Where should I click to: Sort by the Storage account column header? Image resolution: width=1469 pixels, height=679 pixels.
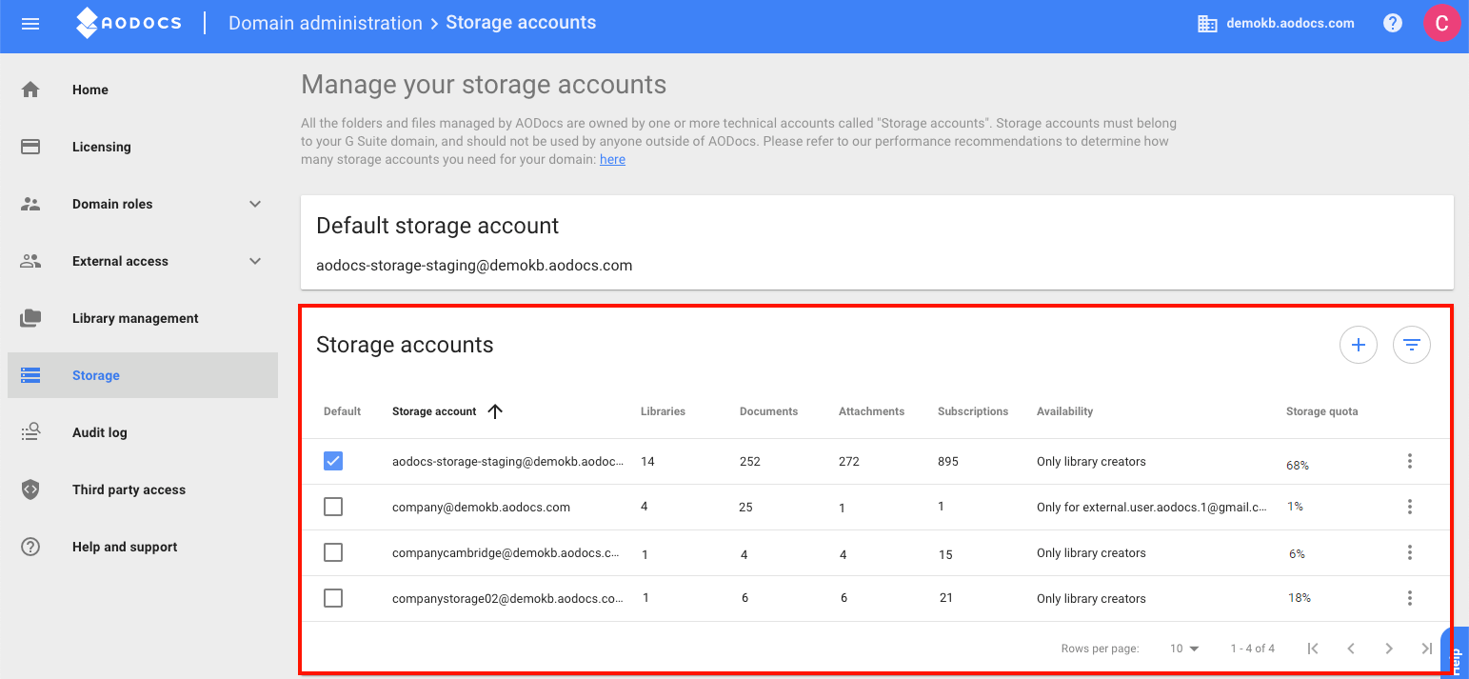pyautogui.click(x=433, y=410)
